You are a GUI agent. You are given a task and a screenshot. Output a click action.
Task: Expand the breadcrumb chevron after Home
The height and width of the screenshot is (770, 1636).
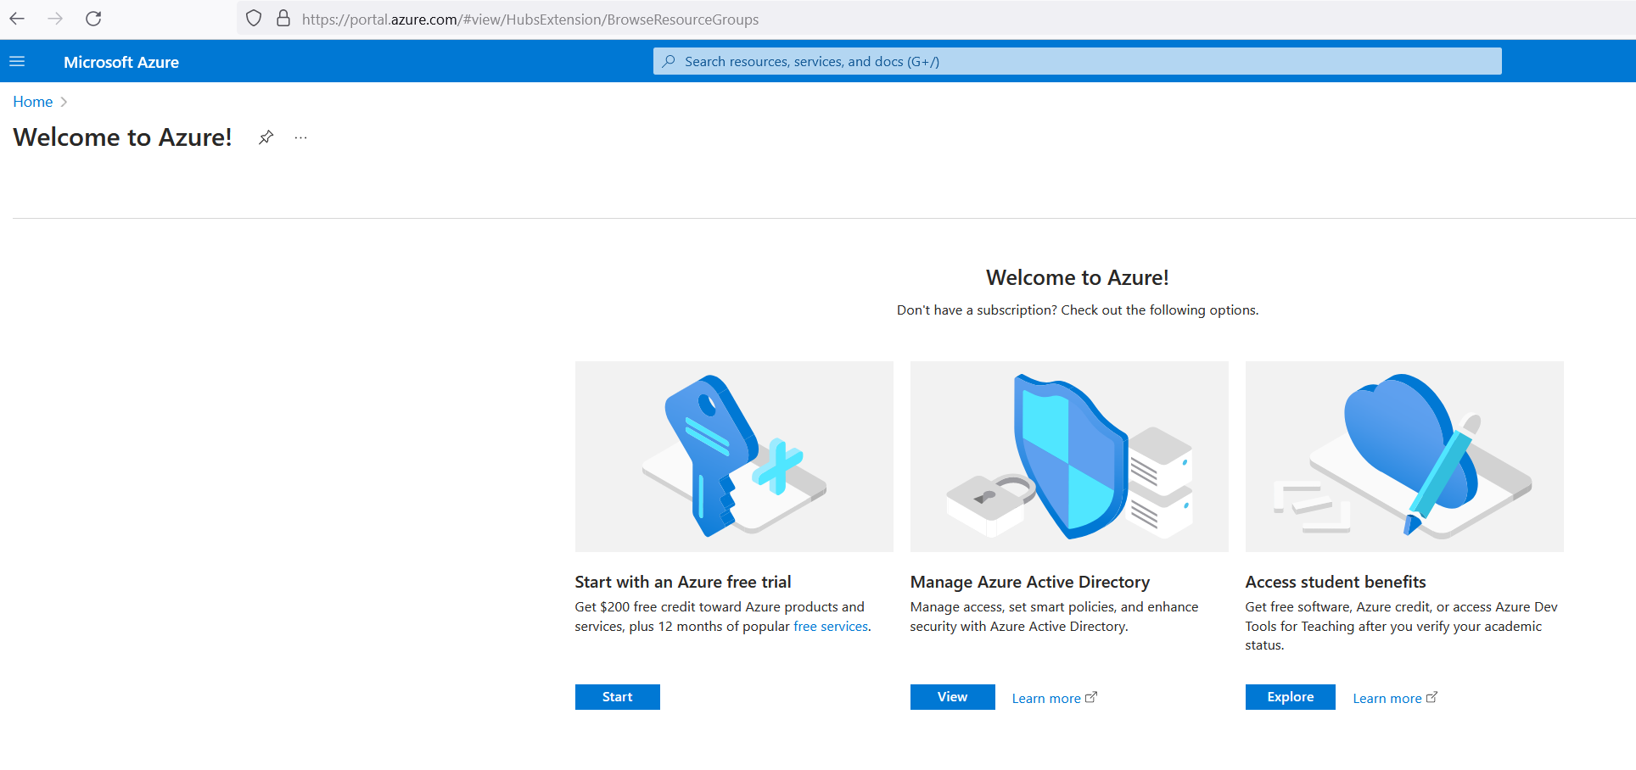click(x=64, y=102)
